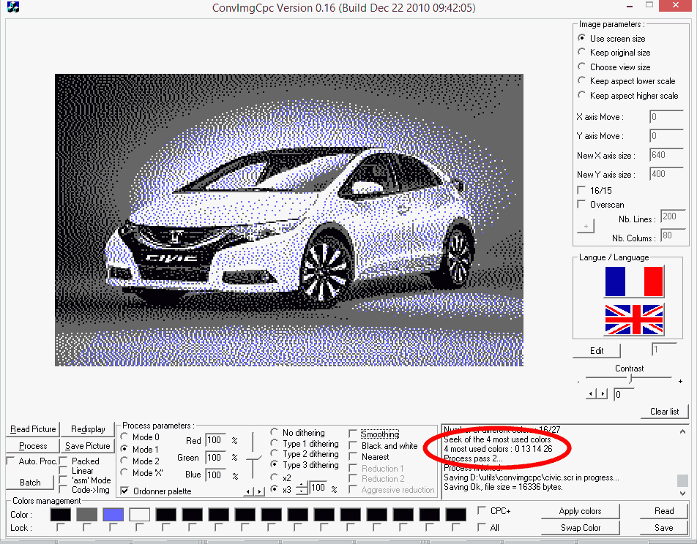
Task: Switch language to French using the flag
Action: point(634,282)
